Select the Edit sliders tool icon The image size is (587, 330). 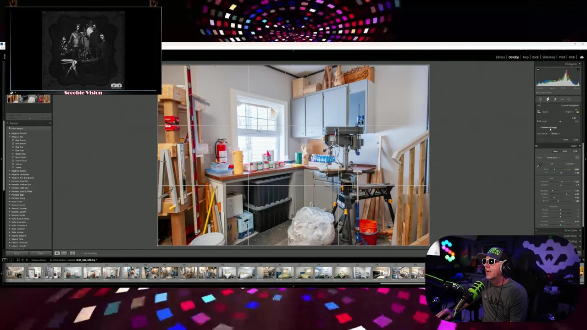coord(540,99)
